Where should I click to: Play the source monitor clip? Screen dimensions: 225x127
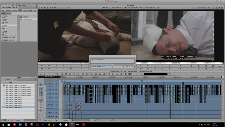pyautogui.click(x=82, y=66)
